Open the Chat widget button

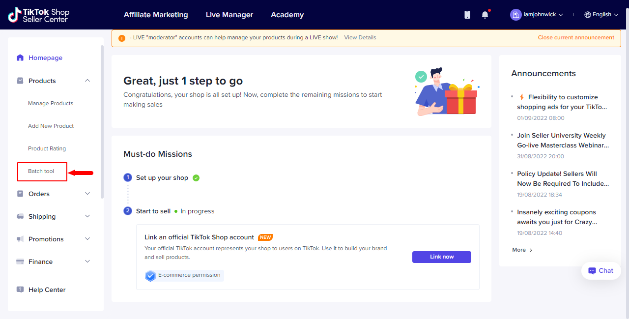point(601,271)
